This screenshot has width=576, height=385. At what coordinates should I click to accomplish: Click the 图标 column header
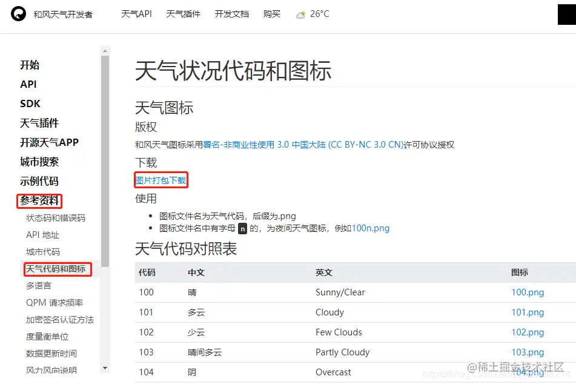point(520,272)
